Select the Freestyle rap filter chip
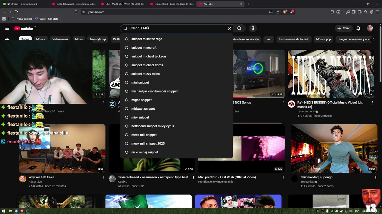 98,39
